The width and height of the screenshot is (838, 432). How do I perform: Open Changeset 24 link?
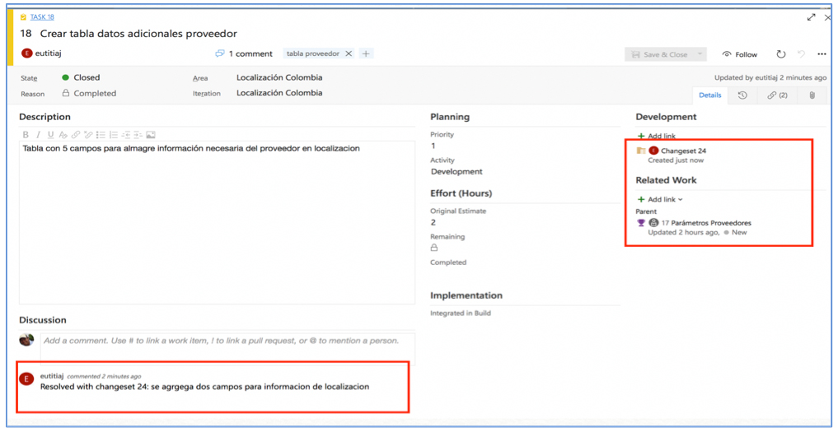coord(684,151)
